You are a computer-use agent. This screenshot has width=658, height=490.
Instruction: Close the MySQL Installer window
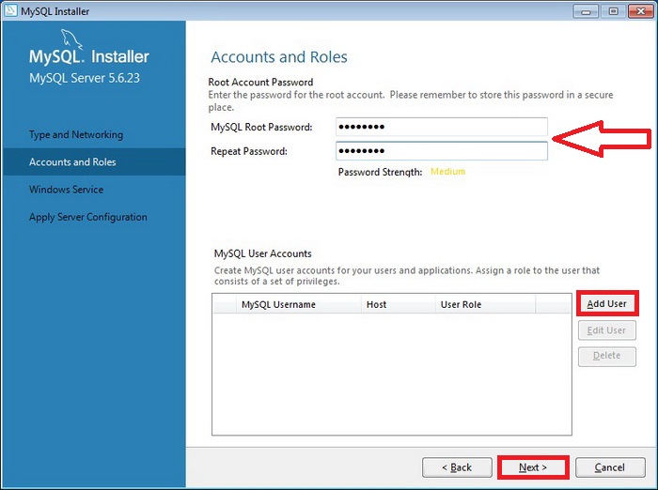641,11
